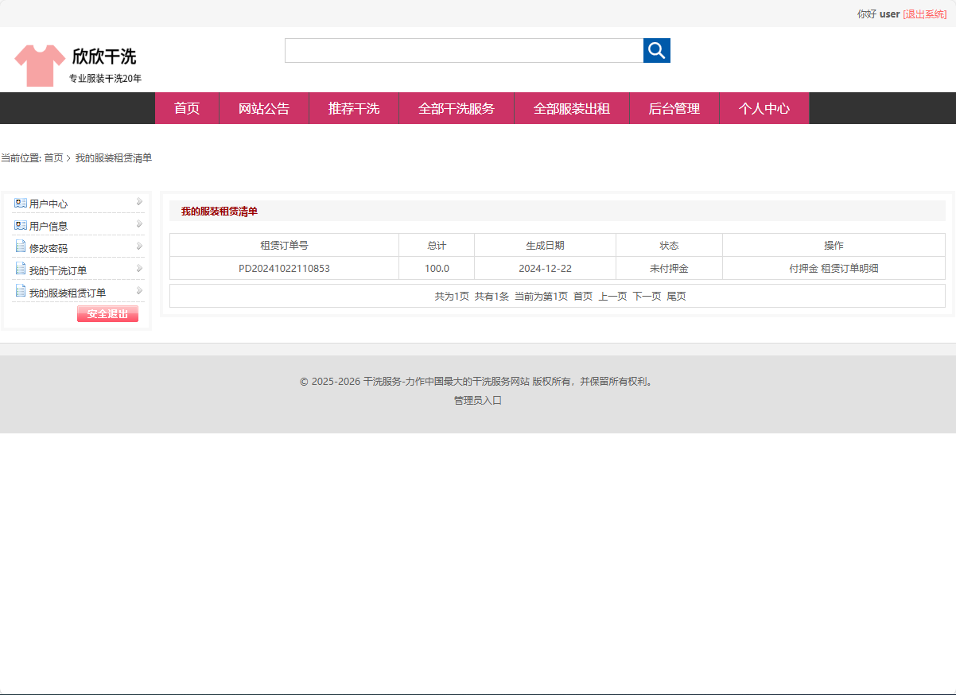Click the 安全退出 button
The image size is (956, 695).
pos(107,314)
